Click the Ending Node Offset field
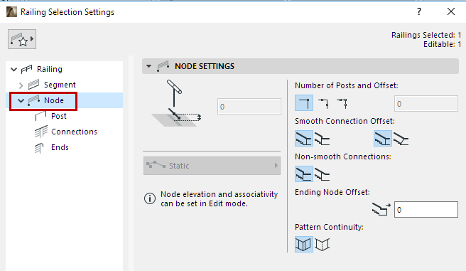The height and width of the screenshot is (271, 466). (x=426, y=209)
